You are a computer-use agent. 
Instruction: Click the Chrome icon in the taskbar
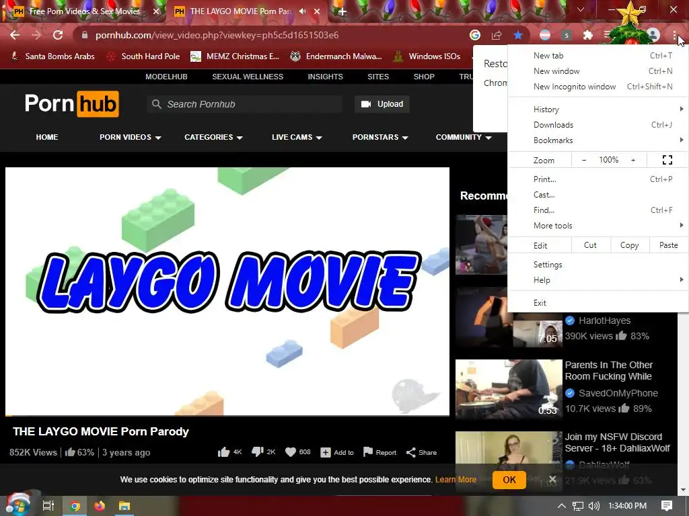coord(75,506)
